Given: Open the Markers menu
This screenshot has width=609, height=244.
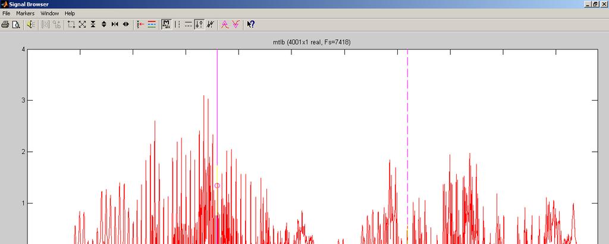Looking at the screenshot, I should coord(25,13).
